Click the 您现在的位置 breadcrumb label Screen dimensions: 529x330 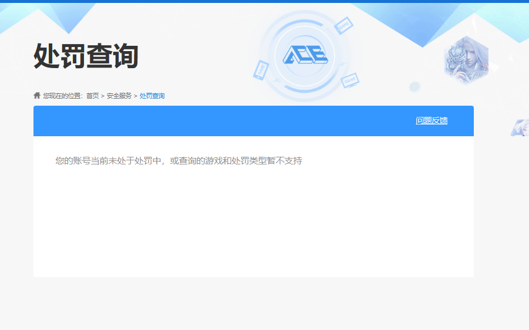click(63, 96)
